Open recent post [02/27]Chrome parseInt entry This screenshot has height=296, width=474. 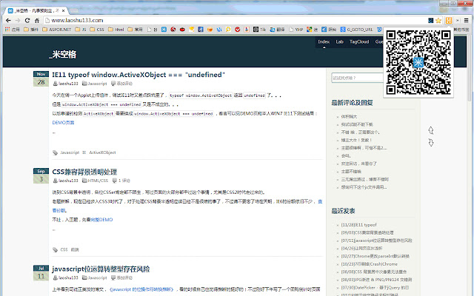(375, 256)
